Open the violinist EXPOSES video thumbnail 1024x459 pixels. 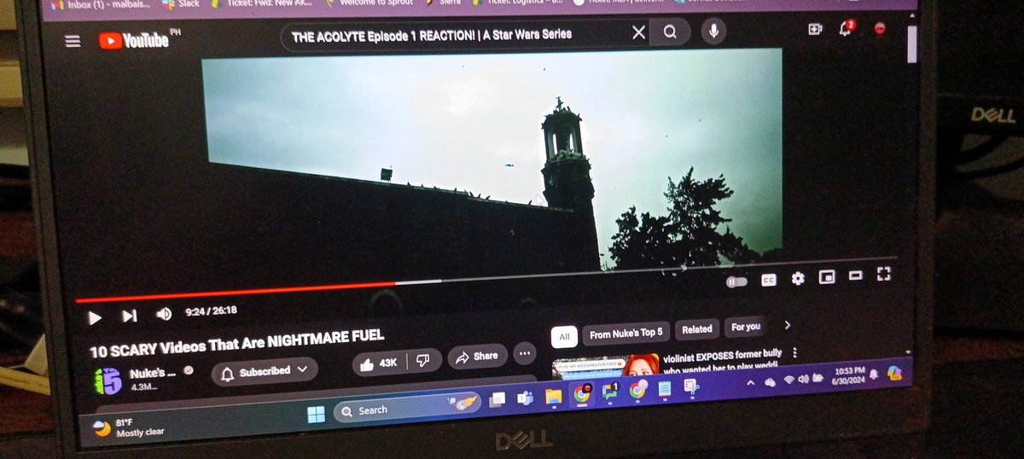(604, 368)
